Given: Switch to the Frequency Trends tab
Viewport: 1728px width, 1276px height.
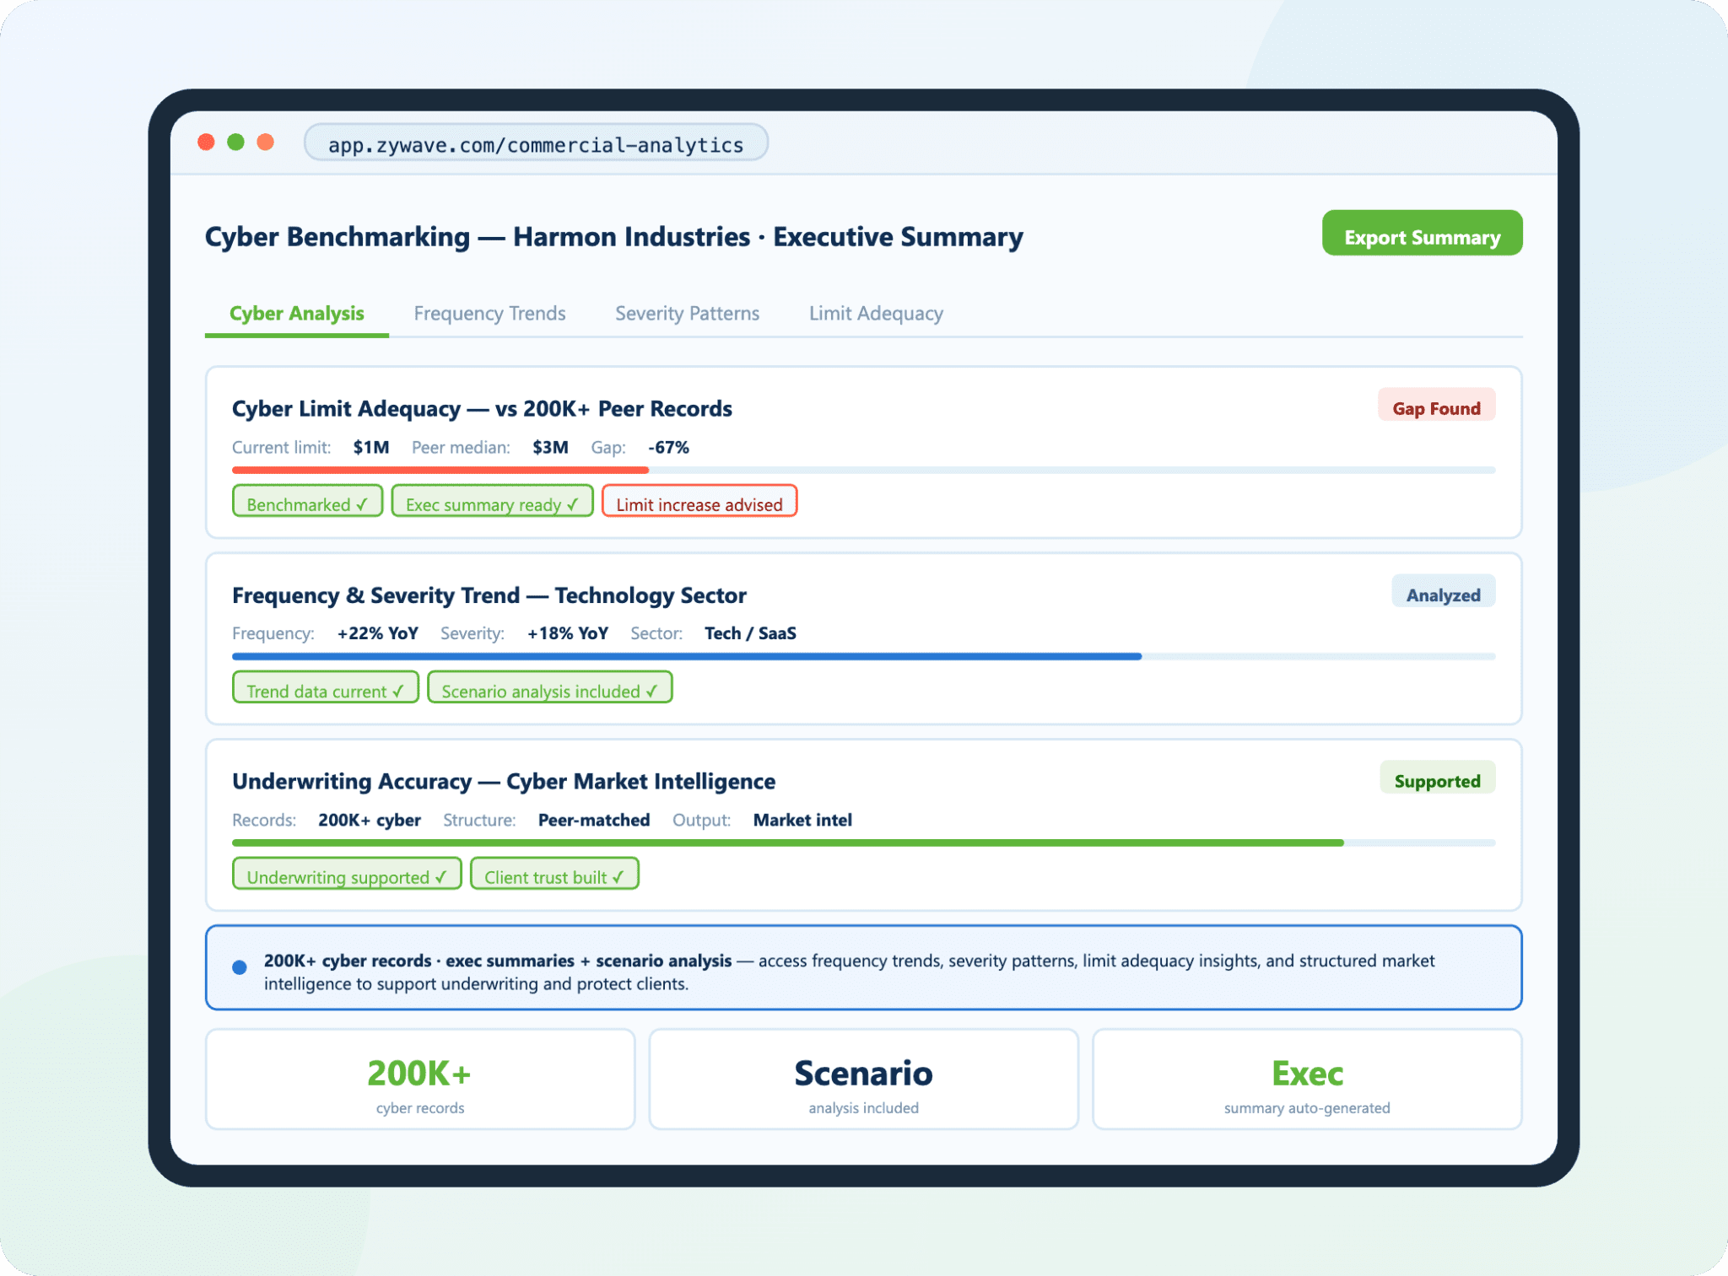Looking at the screenshot, I should coord(489,314).
